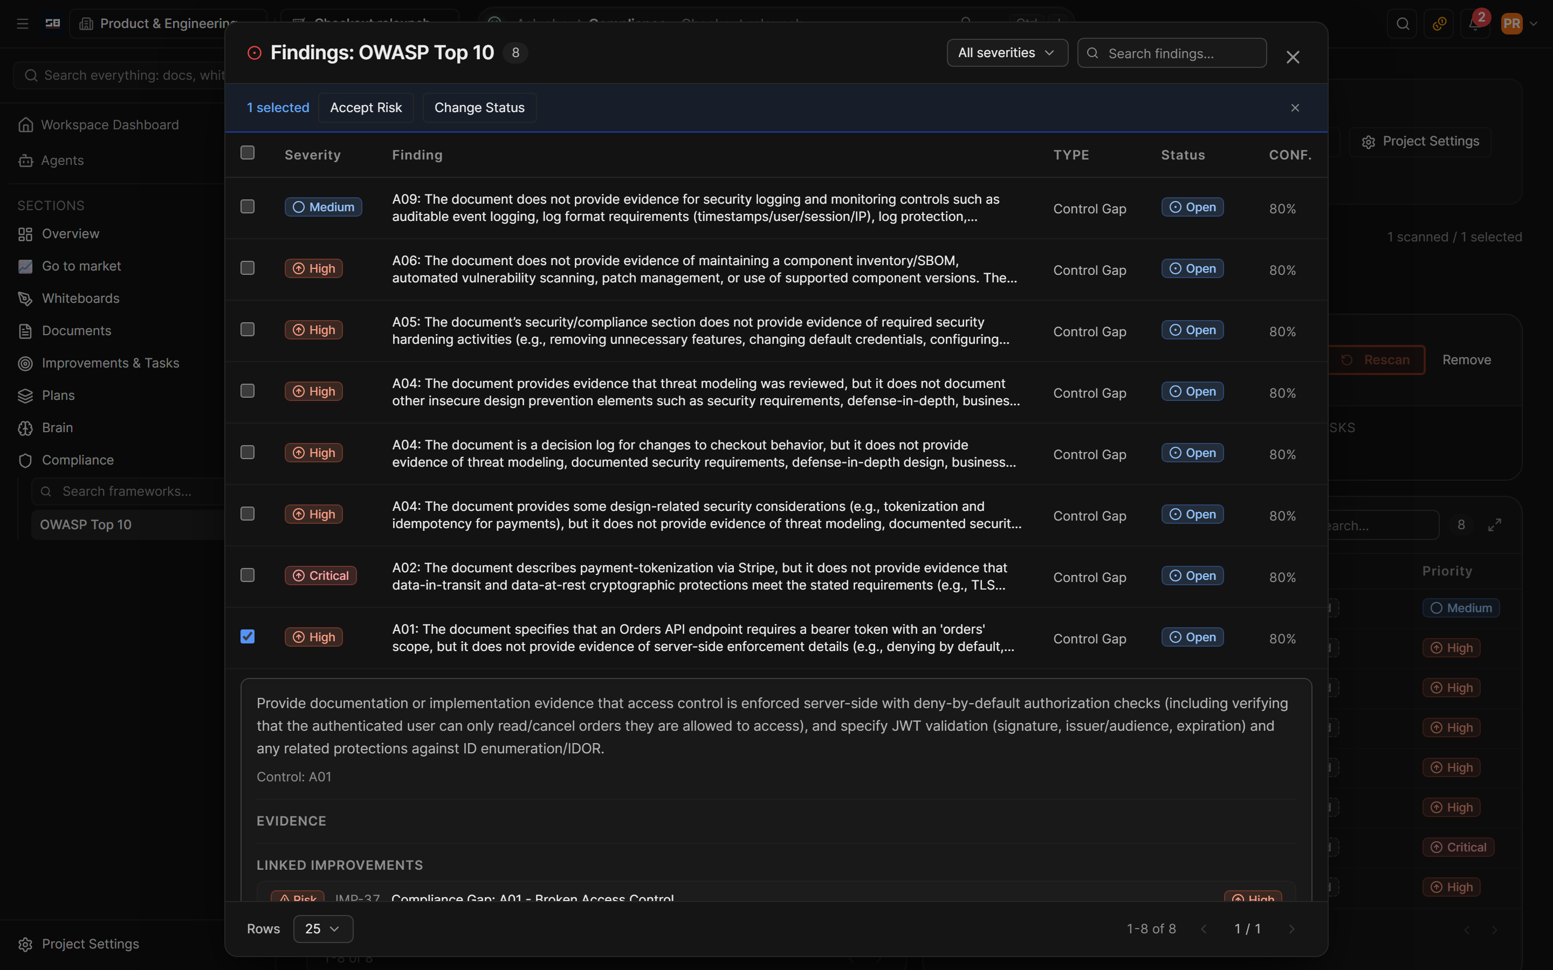This screenshot has height=970, width=1553.
Task: Open Project Settings gear at sidebar bottom
Action: pos(25,944)
